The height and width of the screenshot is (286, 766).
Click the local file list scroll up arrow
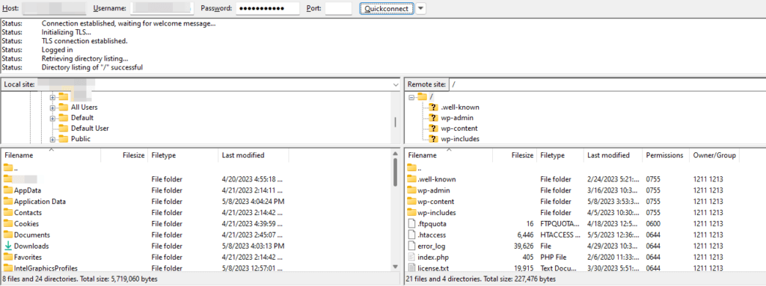(x=395, y=153)
